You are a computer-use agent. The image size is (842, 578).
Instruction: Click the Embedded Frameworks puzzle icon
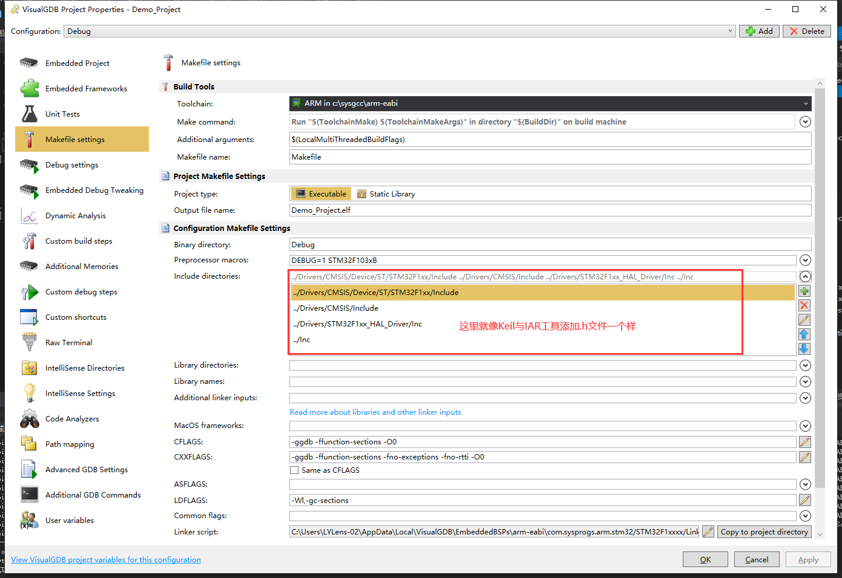tap(29, 88)
